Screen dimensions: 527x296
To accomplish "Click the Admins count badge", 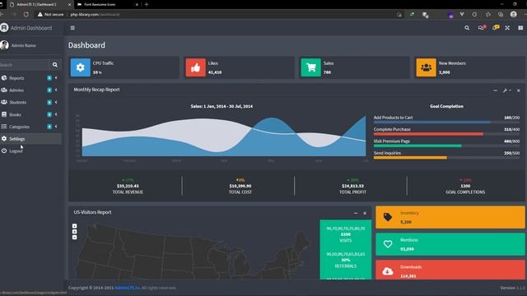I will (49, 90).
